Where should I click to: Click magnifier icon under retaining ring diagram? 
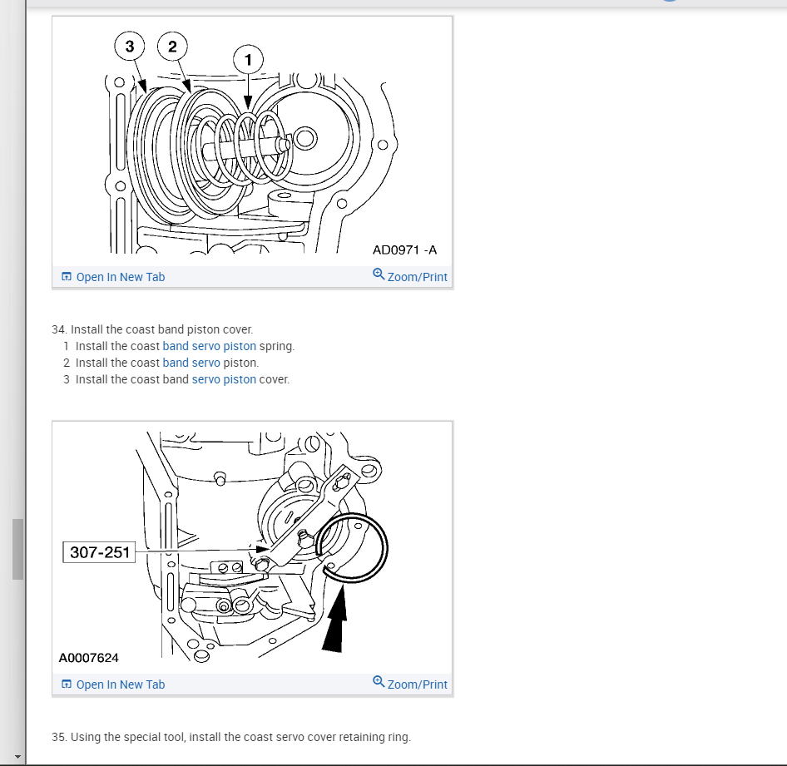tap(379, 682)
